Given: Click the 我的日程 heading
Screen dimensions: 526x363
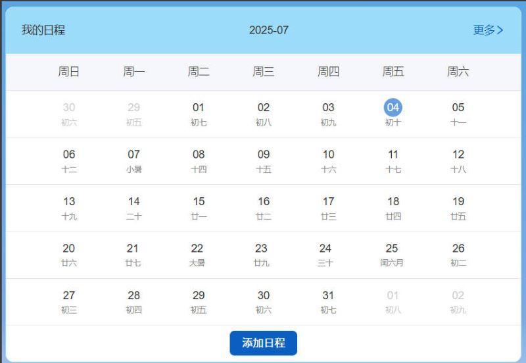Looking at the screenshot, I should coord(43,30).
